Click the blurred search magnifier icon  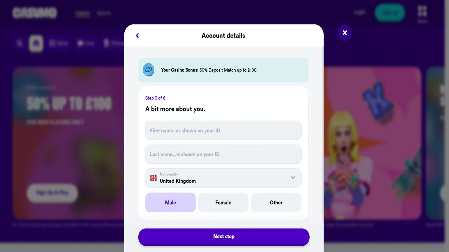click(x=20, y=43)
